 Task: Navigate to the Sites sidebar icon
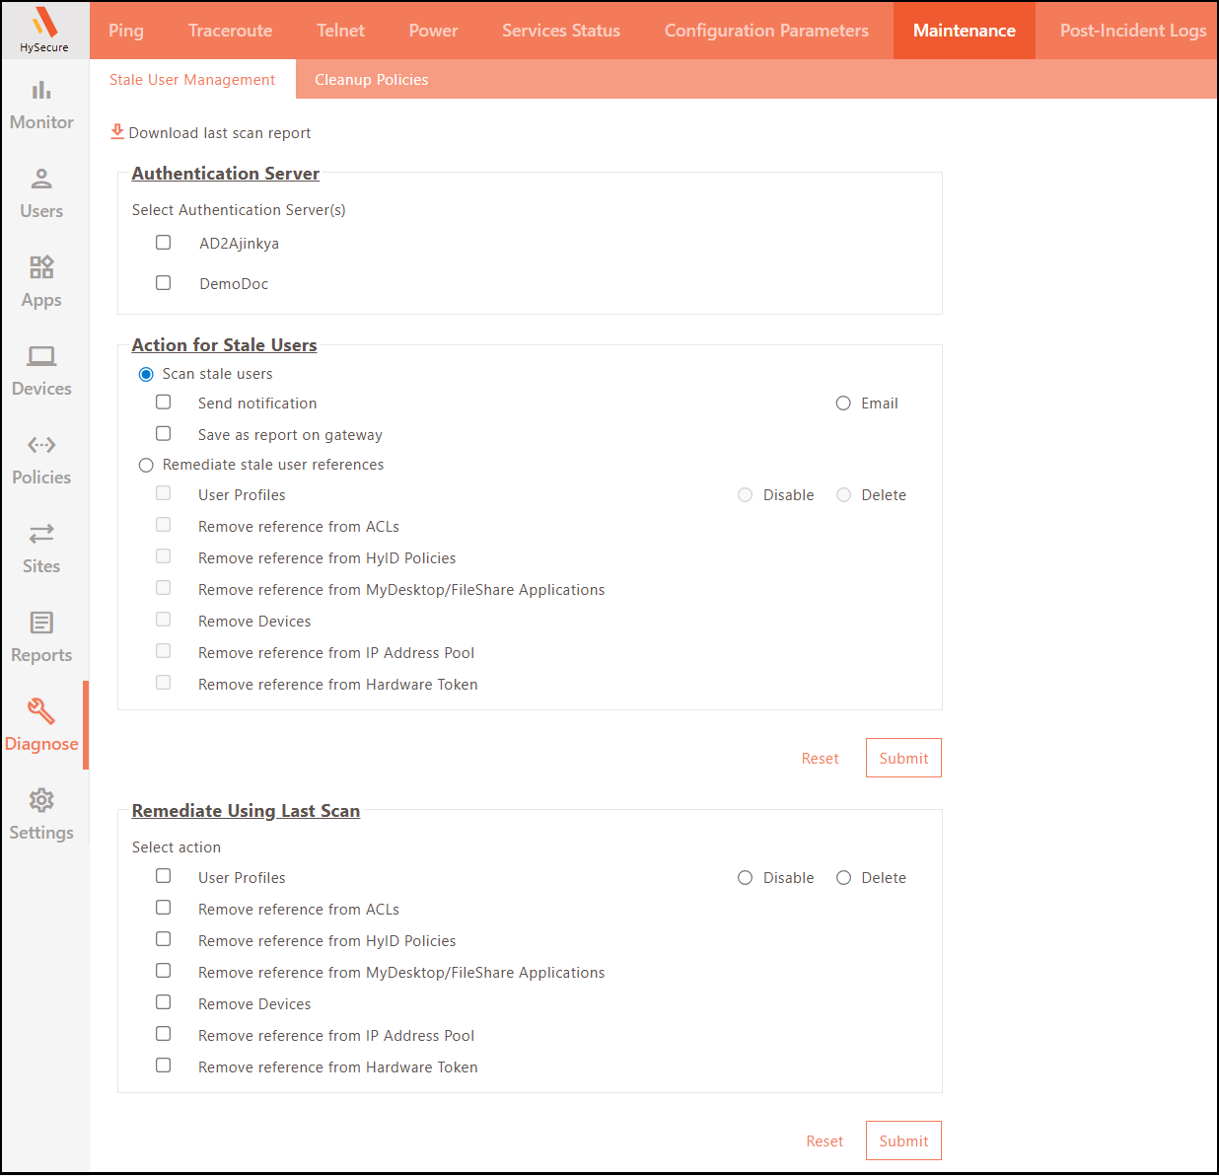click(41, 534)
